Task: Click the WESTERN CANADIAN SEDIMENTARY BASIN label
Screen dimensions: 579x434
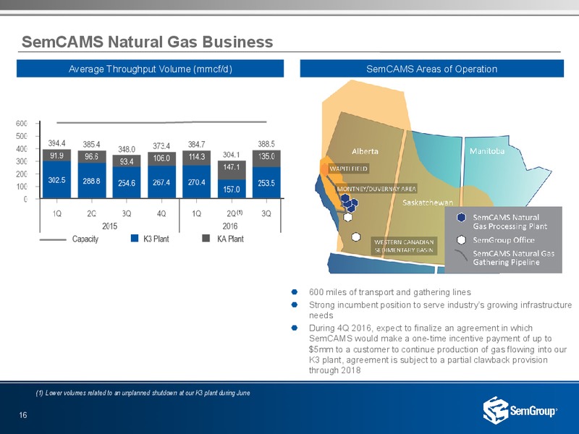Action: (404, 246)
